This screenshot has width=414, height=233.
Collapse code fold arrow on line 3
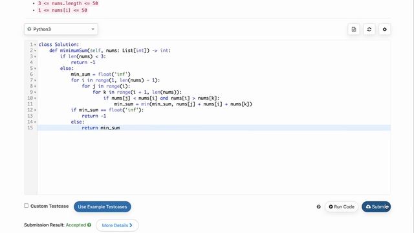(x=35, y=56)
